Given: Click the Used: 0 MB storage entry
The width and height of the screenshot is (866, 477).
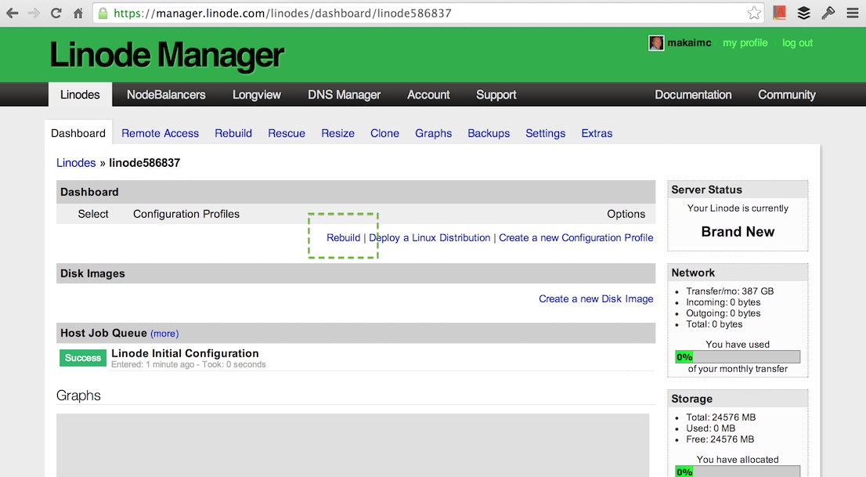Looking at the screenshot, I should 711,428.
